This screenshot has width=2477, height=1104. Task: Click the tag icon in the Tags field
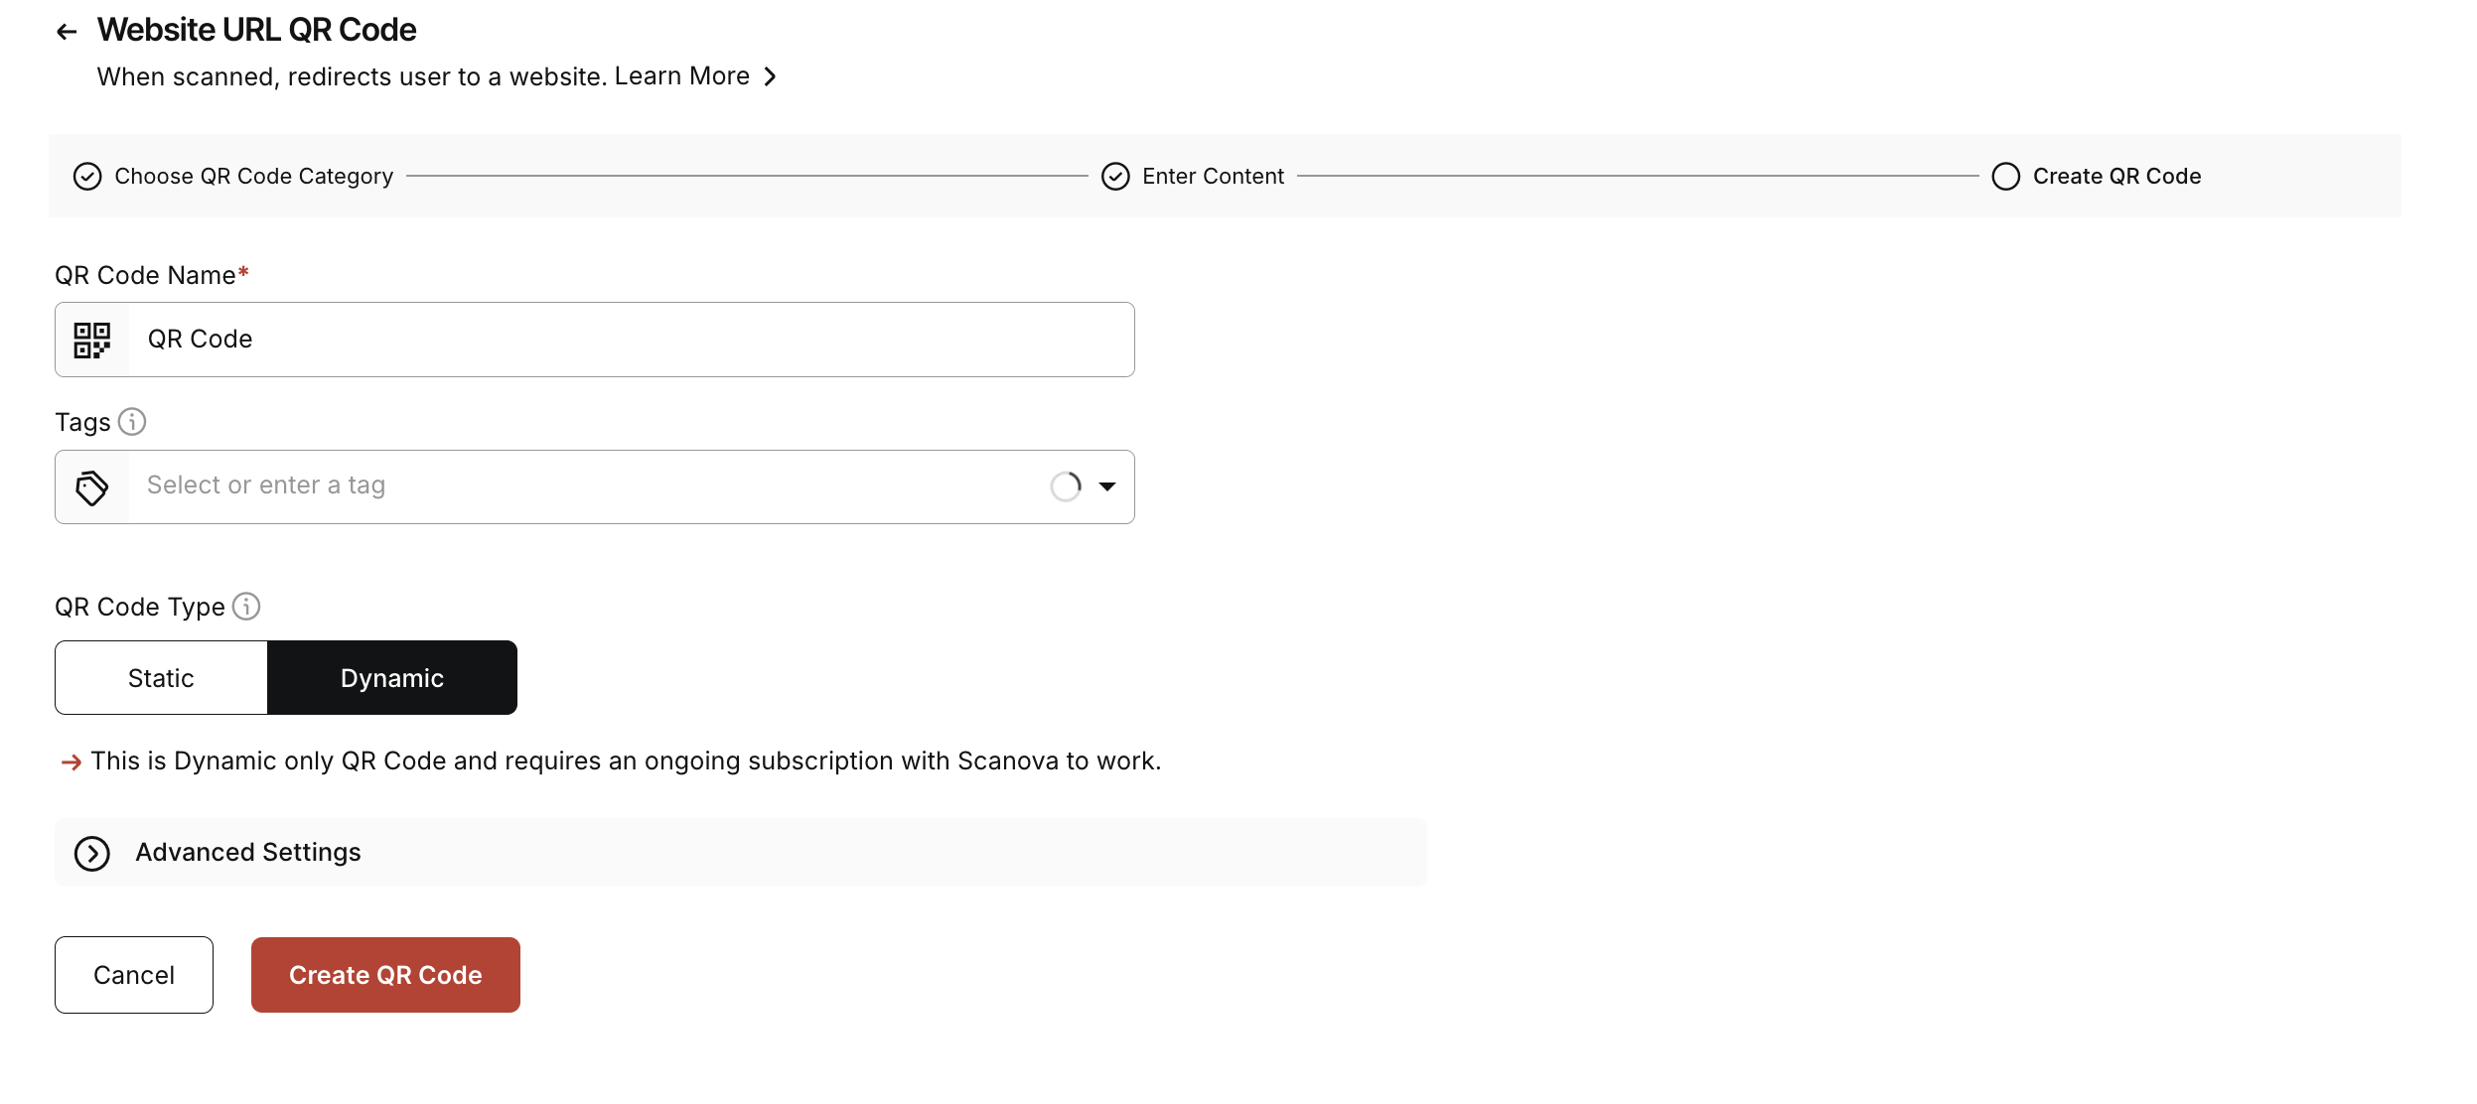pos(92,486)
